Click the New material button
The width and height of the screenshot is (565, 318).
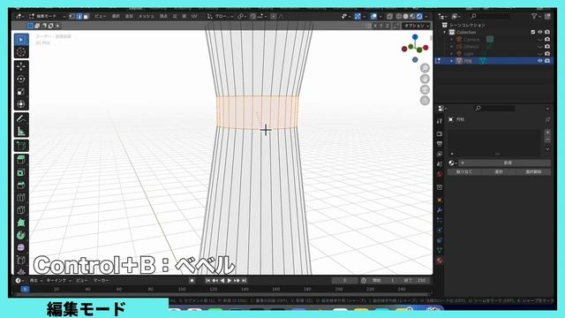tap(504, 163)
